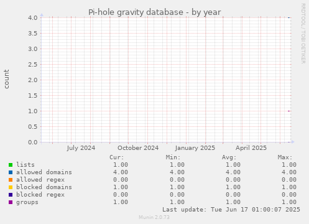
Task: Click the 2.5 y-axis tick label
Action: [33, 64]
